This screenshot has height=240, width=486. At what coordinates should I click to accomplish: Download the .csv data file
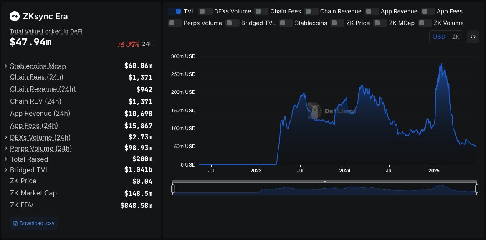coord(34,223)
